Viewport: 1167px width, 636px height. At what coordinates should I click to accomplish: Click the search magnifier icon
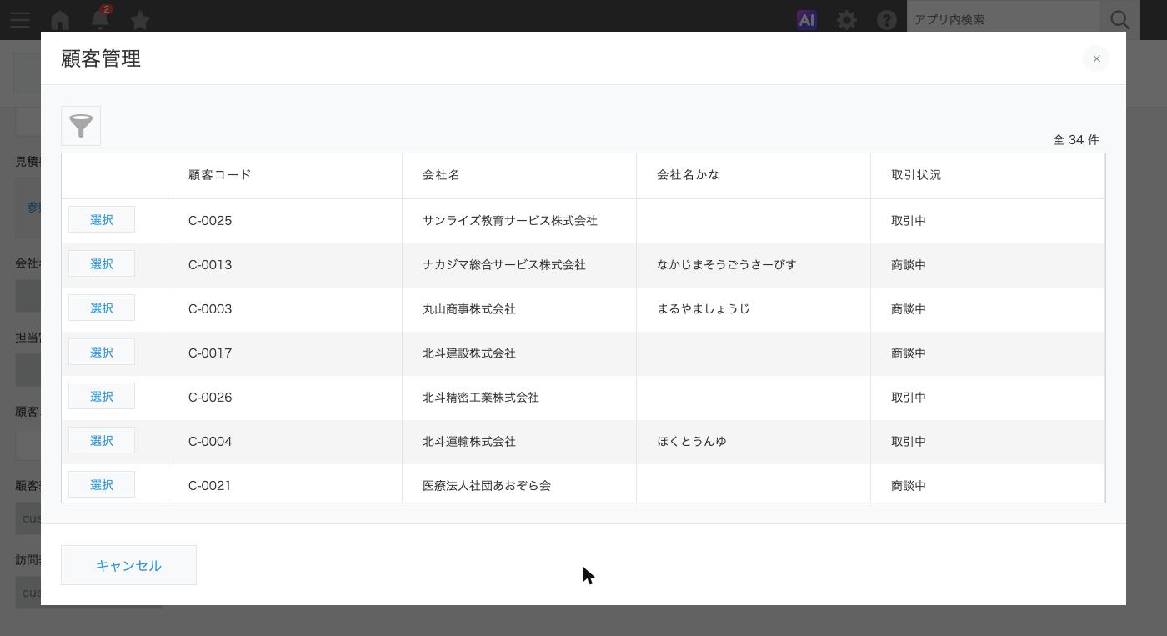click(x=1120, y=20)
